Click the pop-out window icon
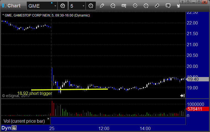The image size is (210, 132). click(x=188, y=2)
